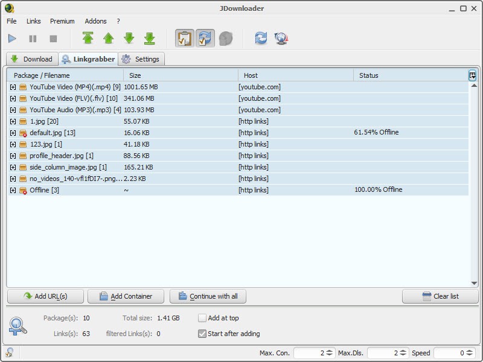The image size is (483, 362).
Task: Click the globe reconnect icon
Action: pos(281,39)
